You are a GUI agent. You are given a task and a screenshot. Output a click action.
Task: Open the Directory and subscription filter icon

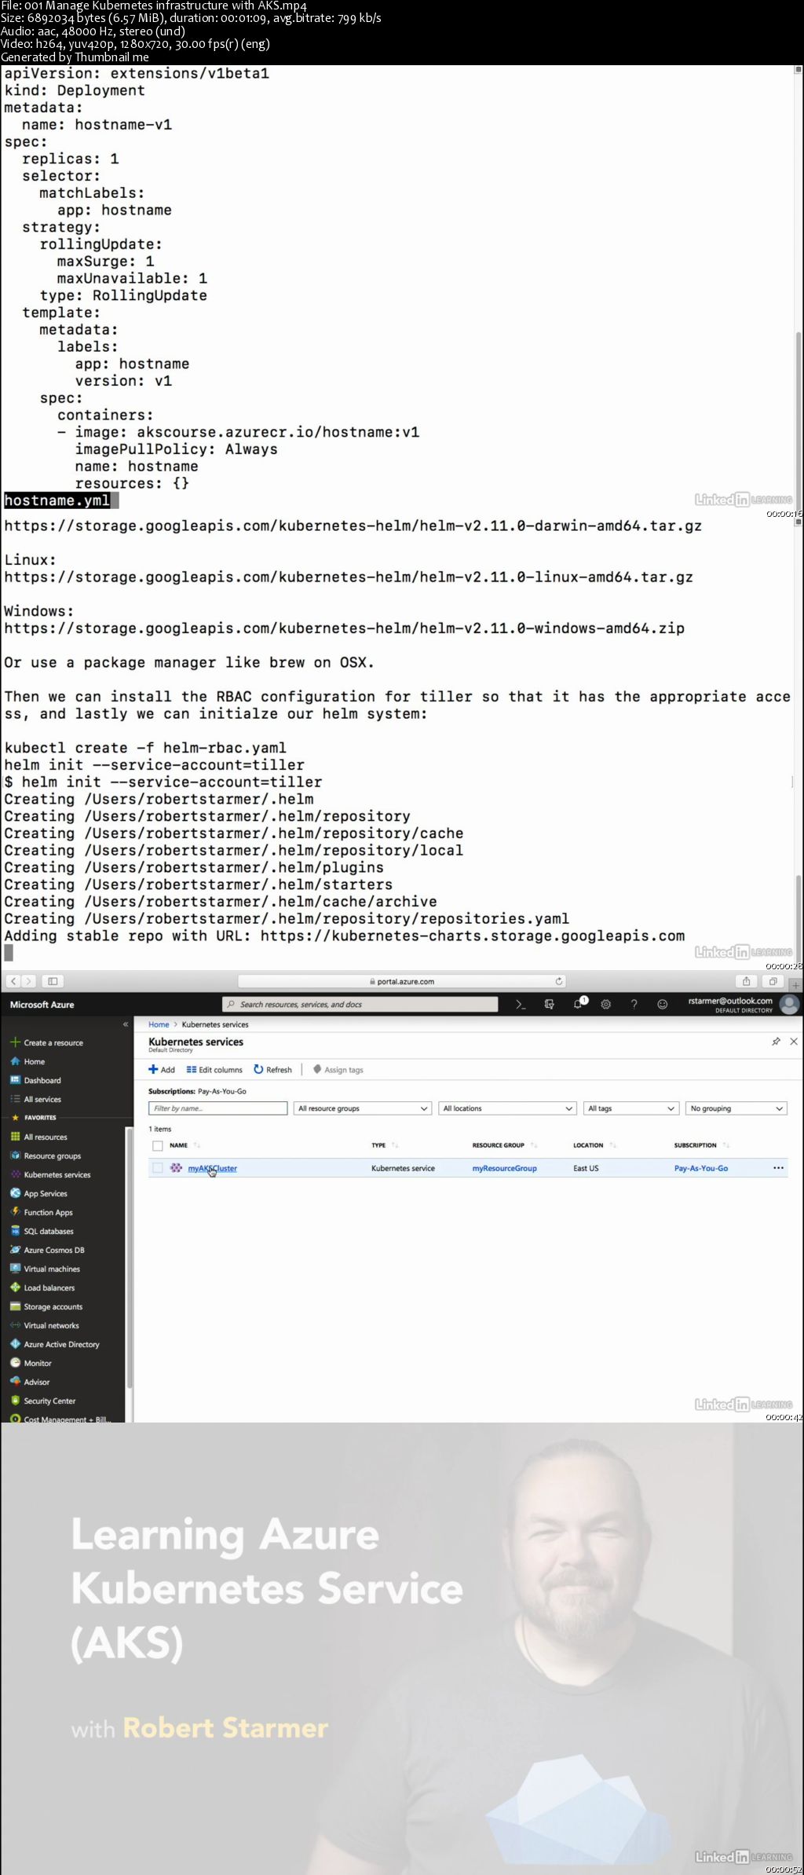click(549, 1004)
